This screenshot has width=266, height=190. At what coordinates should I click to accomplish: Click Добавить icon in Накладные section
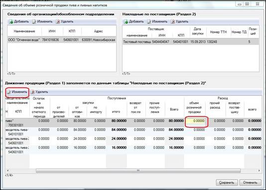pos(126,22)
